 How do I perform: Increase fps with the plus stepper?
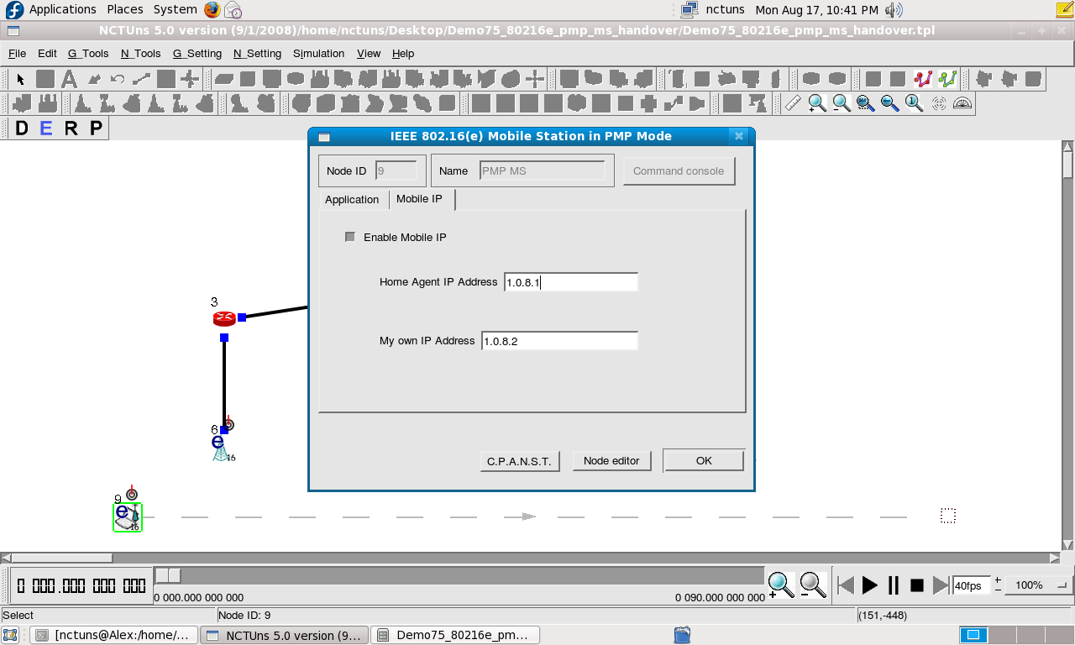coord(998,580)
